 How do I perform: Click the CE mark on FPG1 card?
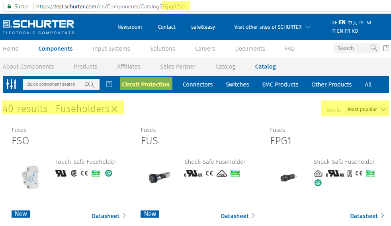359,173
